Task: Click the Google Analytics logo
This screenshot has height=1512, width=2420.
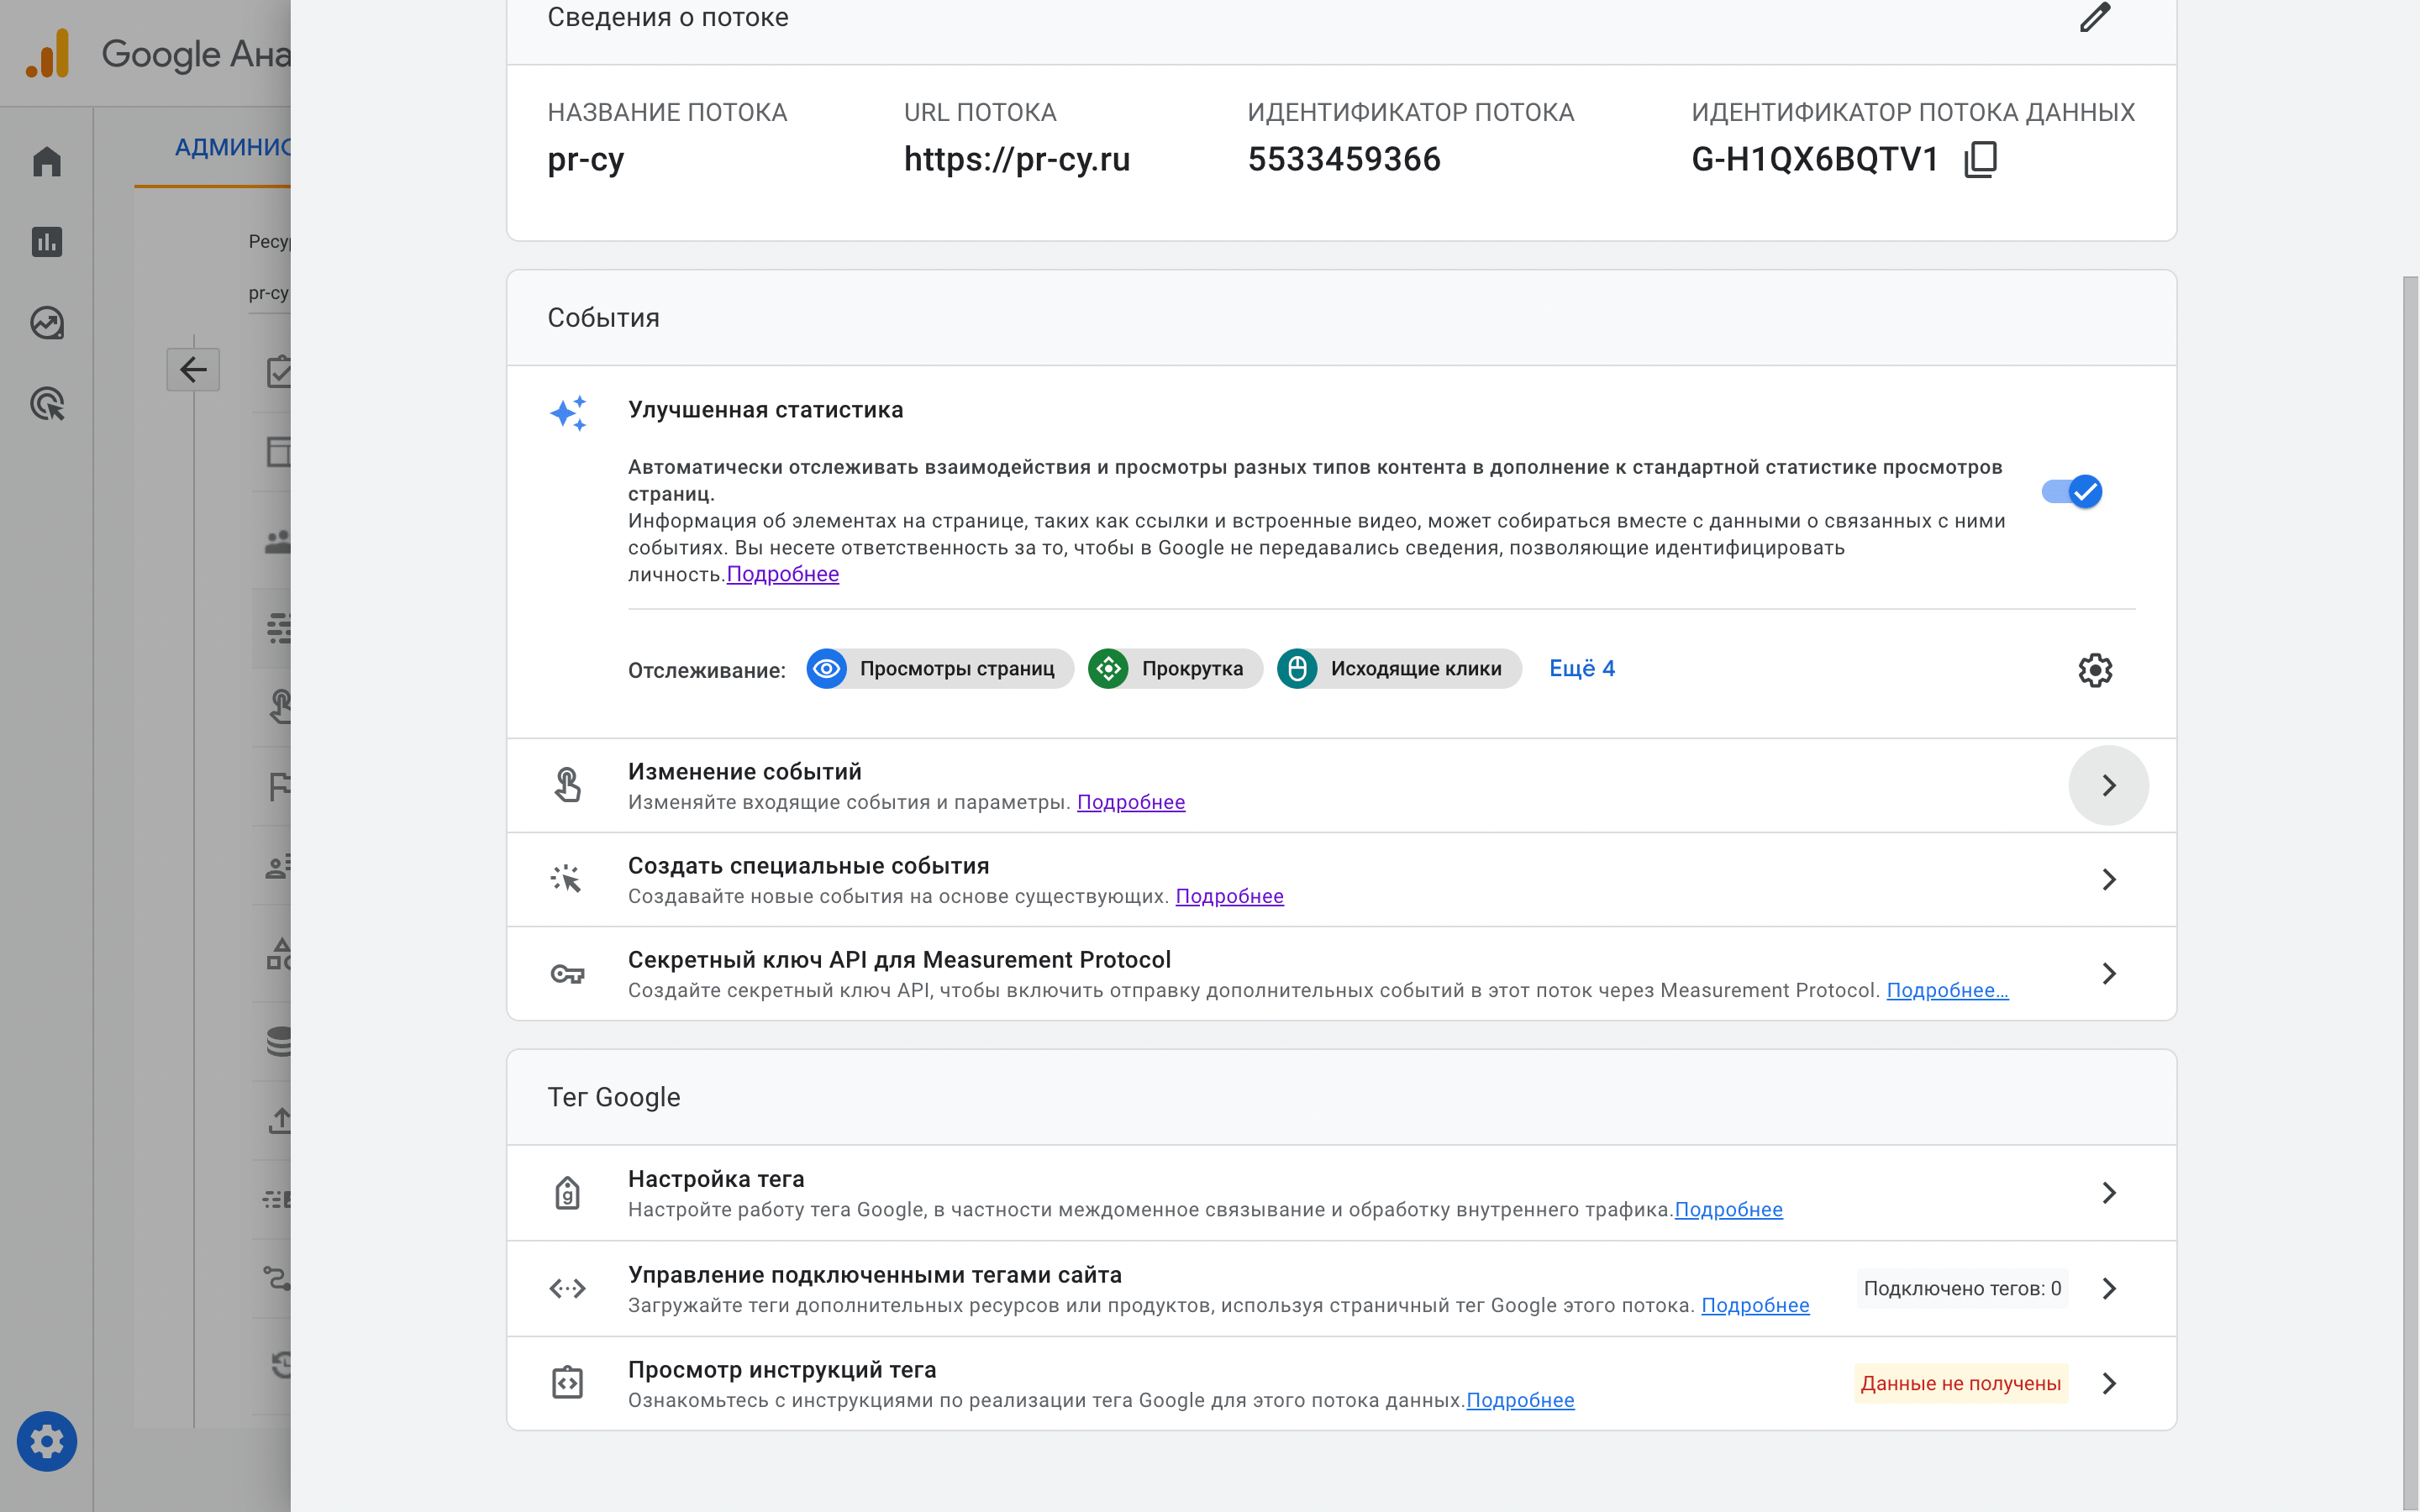Action: 48,53
